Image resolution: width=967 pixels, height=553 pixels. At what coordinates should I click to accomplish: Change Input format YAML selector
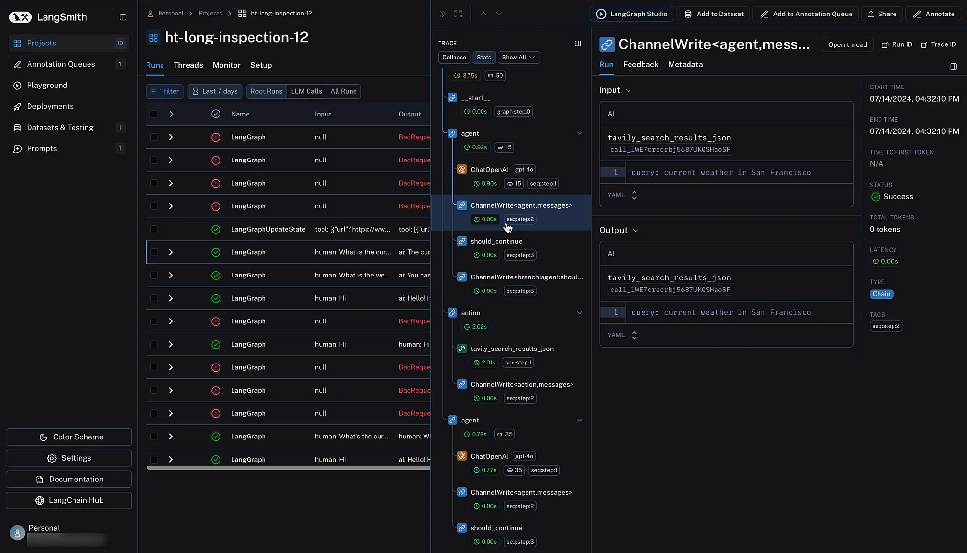pos(622,195)
